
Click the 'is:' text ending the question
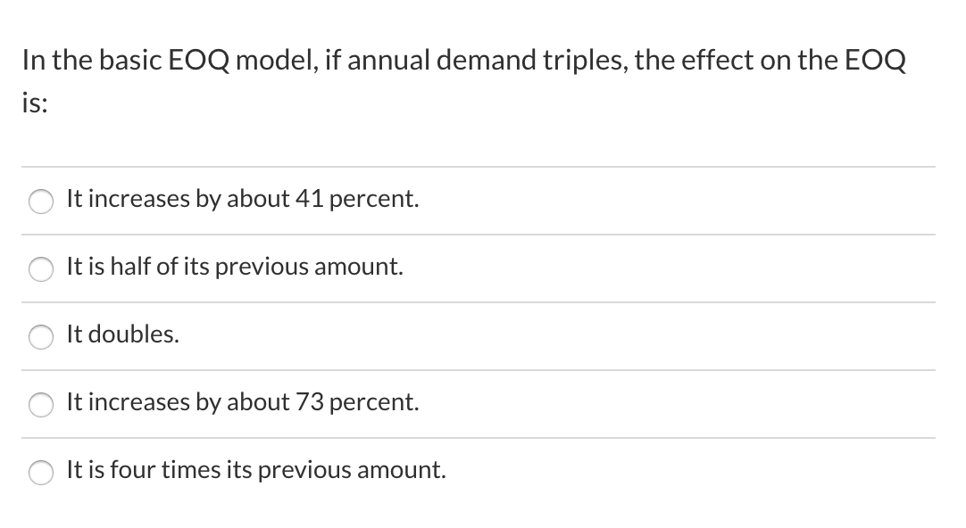coord(35,103)
